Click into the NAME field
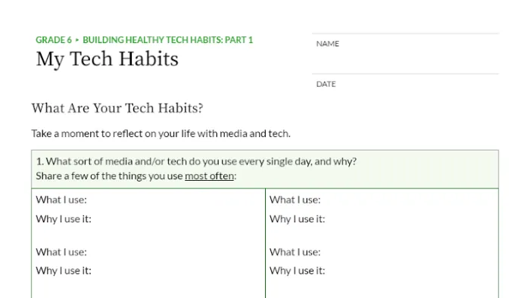The height and width of the screenshot is (298, 530). (x=405, y=54)
